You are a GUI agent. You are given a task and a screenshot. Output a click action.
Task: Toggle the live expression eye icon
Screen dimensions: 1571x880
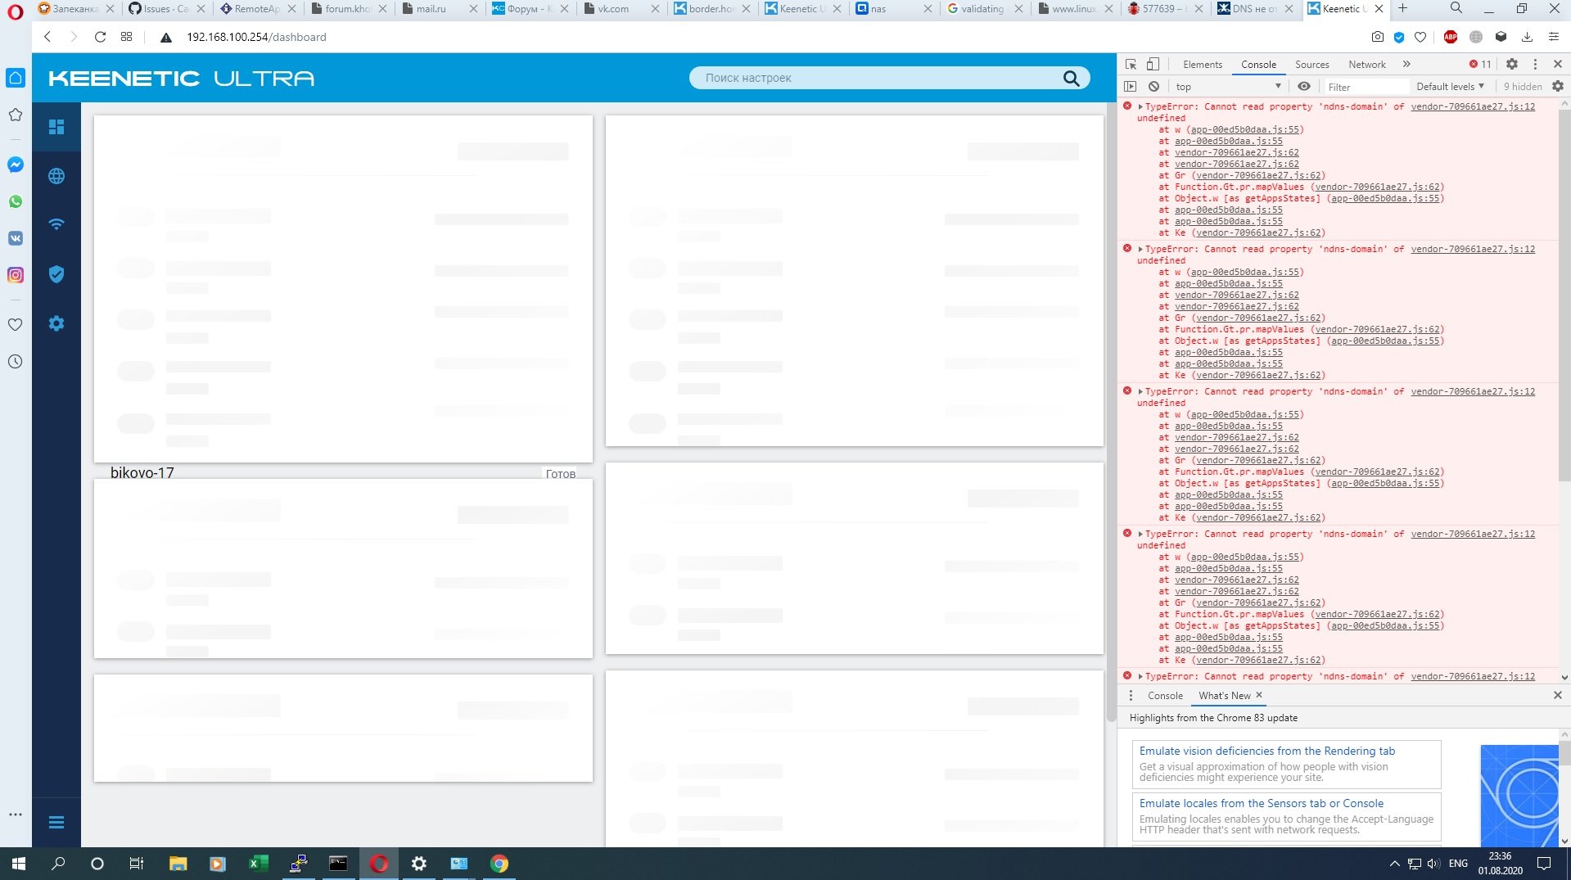pos(1304,86)
